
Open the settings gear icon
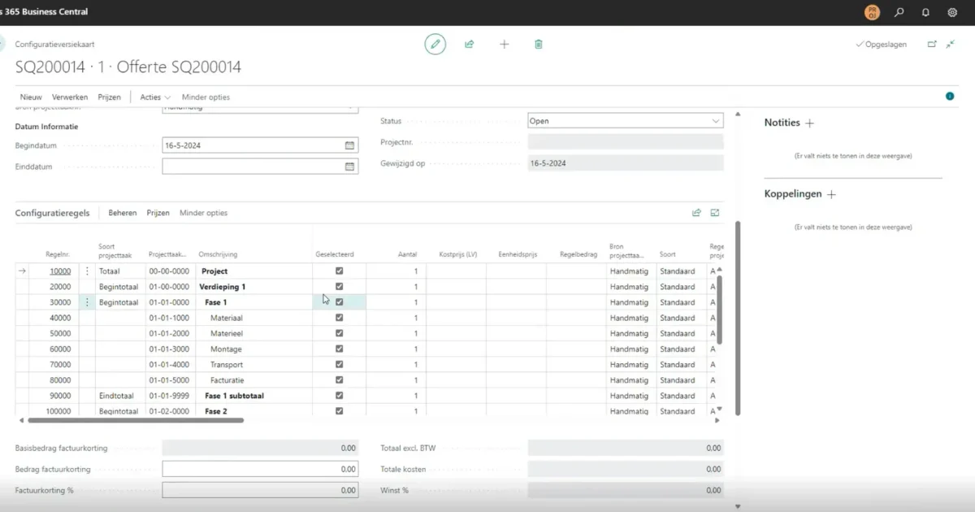click(952, 12)
